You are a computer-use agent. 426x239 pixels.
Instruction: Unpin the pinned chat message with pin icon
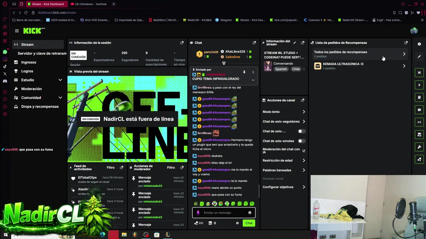tap(244, 72)
